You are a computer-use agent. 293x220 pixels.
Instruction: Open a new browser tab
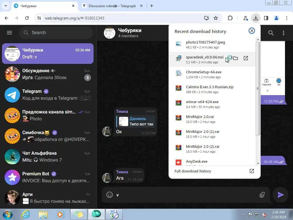(152, 6)
